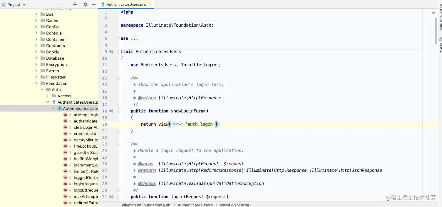Select the Filesystem folder
Screen dimensions: 442x207
click(x=56, y=77)
